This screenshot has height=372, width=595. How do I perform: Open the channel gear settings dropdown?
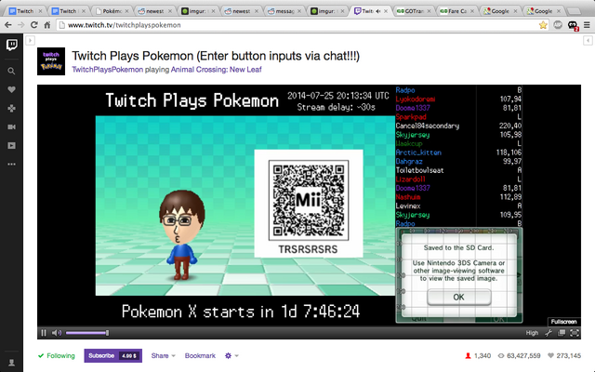coord(231,355)
